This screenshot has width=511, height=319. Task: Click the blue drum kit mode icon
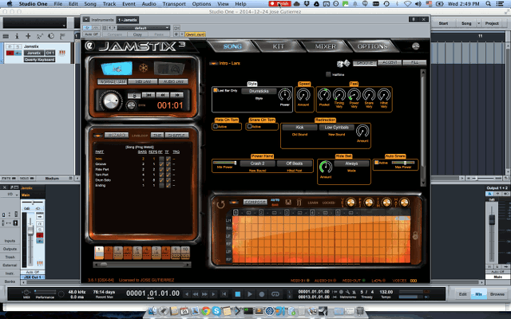tap(117, 69)
